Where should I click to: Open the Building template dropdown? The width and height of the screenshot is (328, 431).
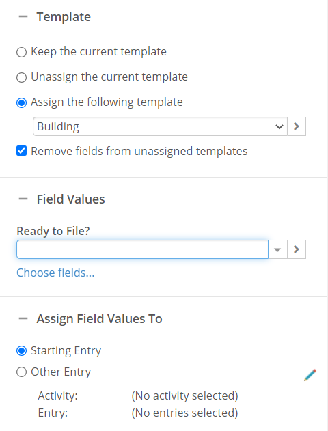coord(161,126)
